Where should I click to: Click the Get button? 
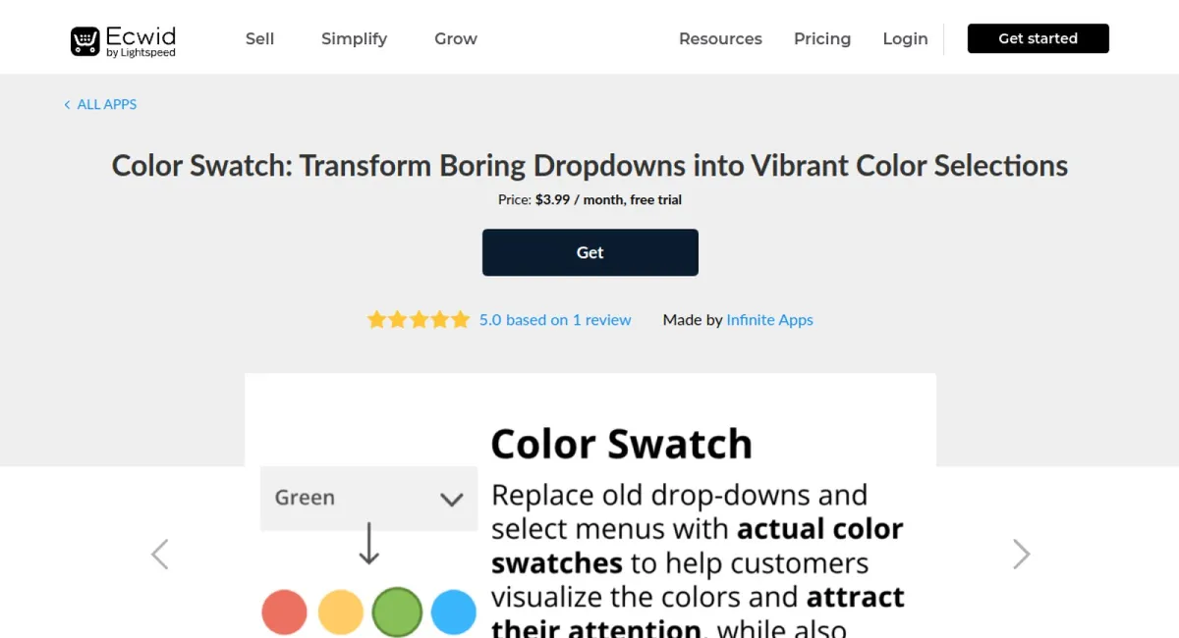click(x=589, y=252)
